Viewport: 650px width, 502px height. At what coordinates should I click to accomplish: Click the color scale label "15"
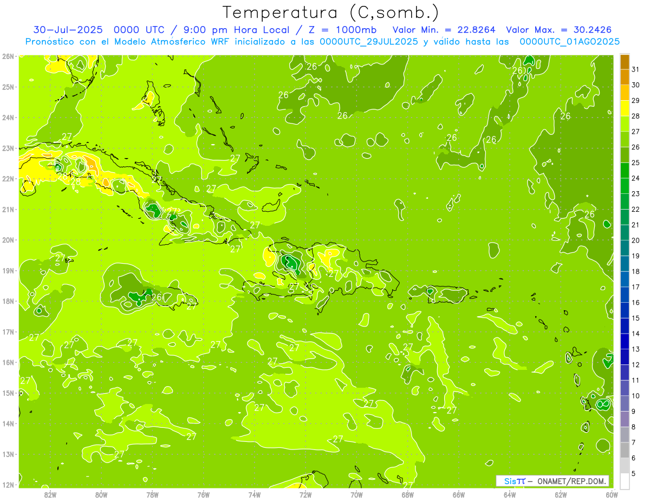pos(636,318)
